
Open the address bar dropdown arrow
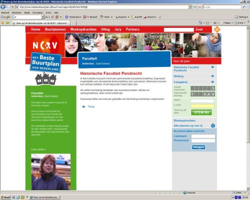click(189, 7)
